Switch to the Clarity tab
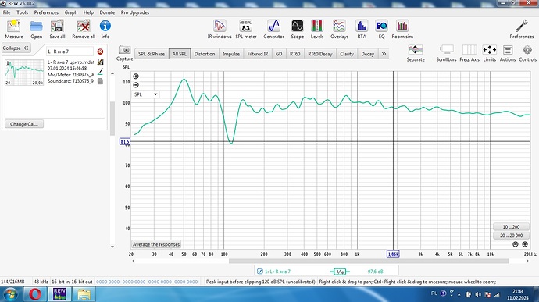This screenshot has width=539, height=302. [347, 54]
